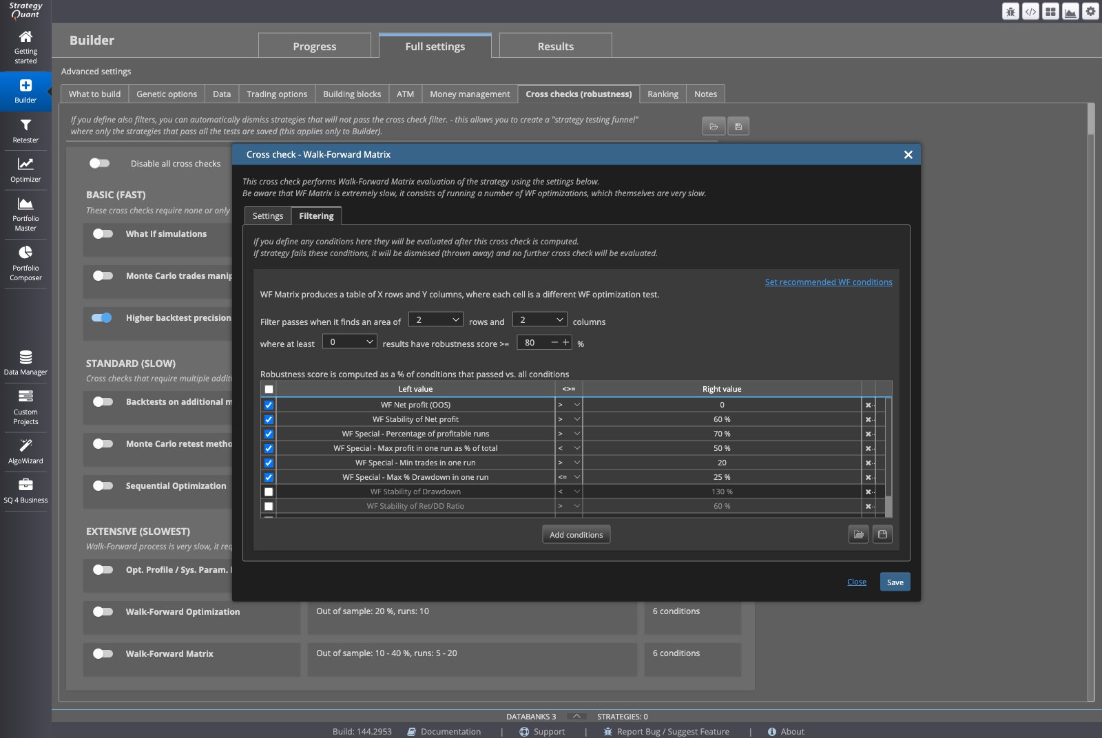Open Portfolio Composer in sidebar
Viewport: 1102px width, 738px height.
(25, 264)
